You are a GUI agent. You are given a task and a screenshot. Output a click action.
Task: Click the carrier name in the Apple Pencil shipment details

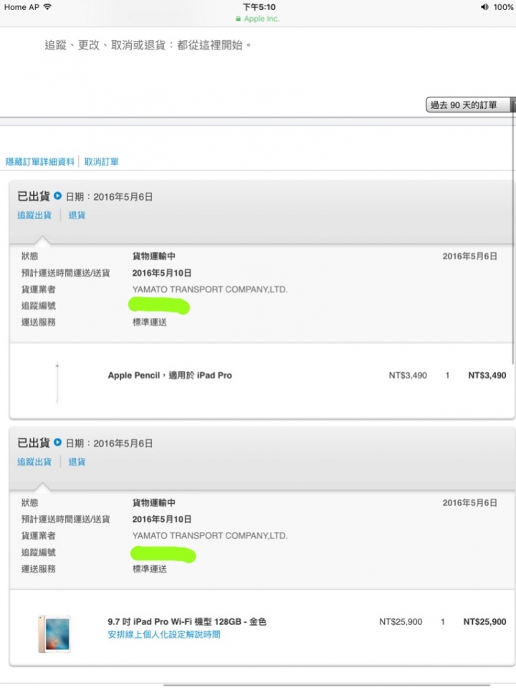pyautogui.click(x=210, y=289)
